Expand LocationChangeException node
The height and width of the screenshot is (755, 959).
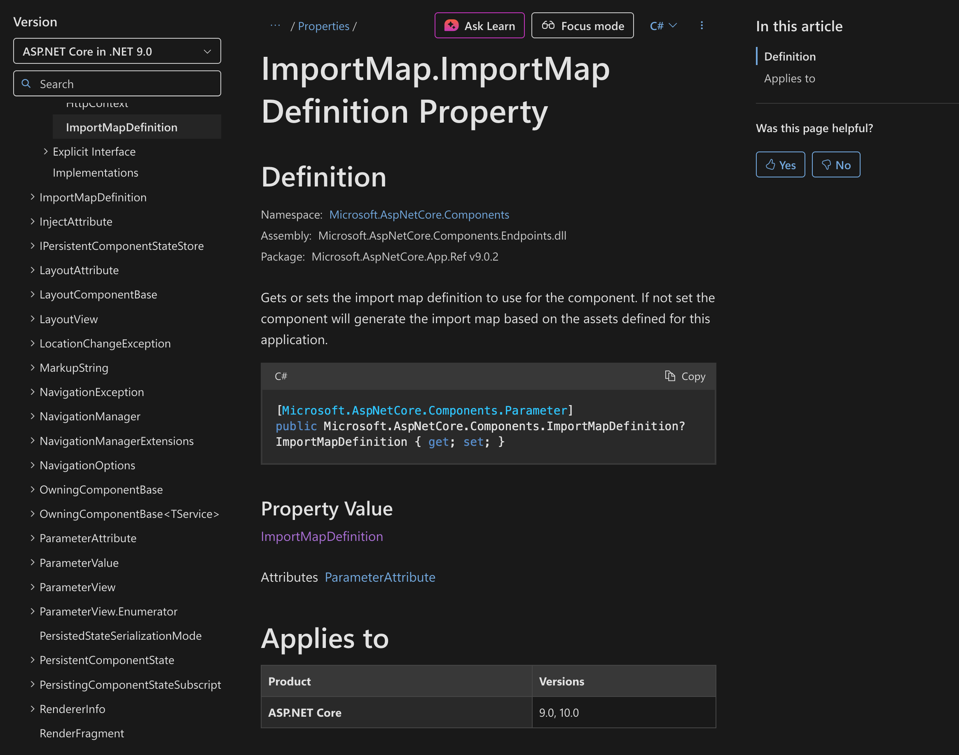click(x=33, y=343)
